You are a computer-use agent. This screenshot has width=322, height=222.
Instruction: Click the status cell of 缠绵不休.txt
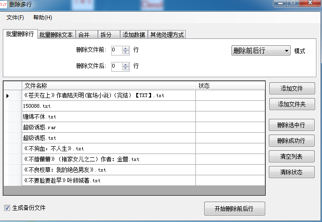click(230, 117)
